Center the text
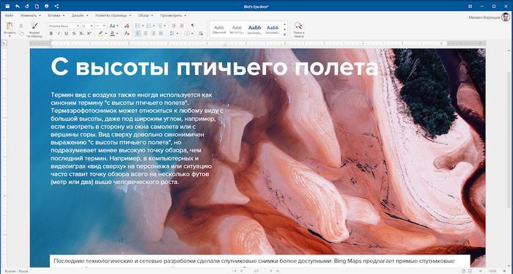This screenshot has height=274, width=513. [146, 34]
